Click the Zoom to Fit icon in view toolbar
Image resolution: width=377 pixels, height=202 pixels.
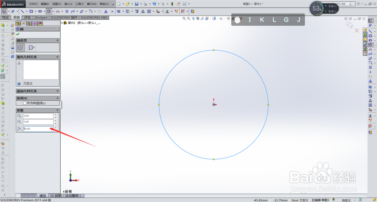[184, 18]
